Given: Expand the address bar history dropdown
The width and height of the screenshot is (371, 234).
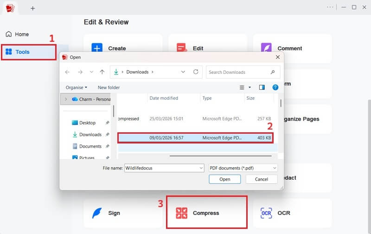Looking at the screenshot, I should point(183,72).
